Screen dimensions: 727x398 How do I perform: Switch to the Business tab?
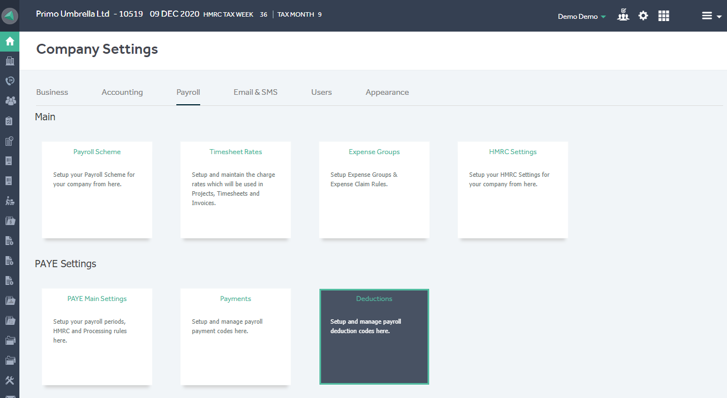(x=52, y=92)
